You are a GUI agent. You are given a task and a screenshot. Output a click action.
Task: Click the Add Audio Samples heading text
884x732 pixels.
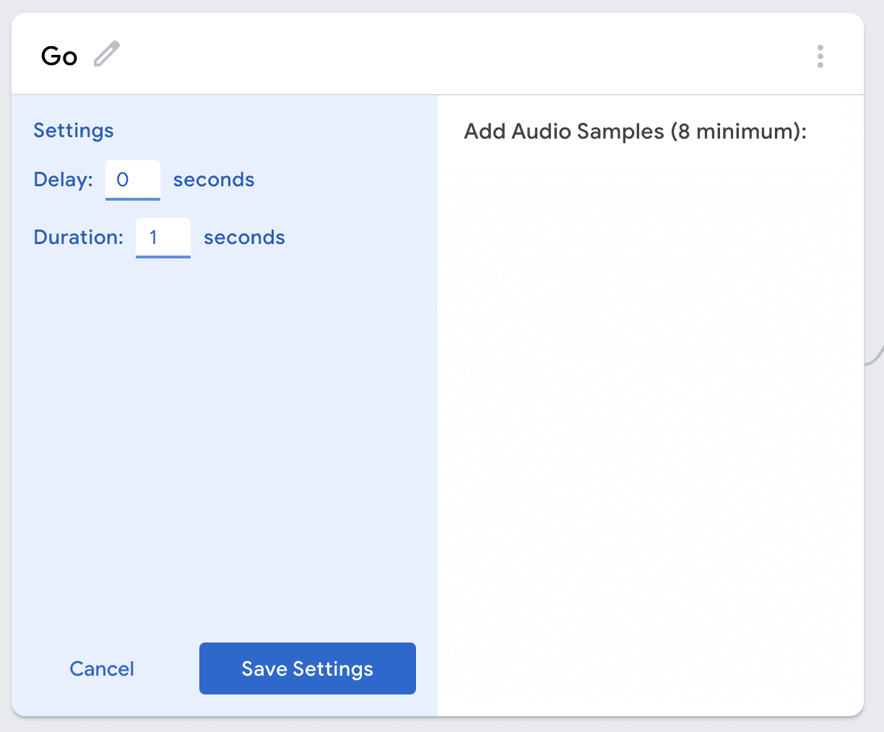(563, 131)
